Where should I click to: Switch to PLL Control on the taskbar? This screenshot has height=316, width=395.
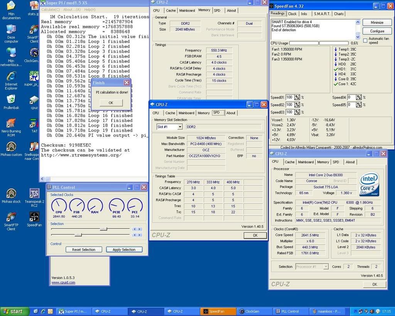pos(290,311)
